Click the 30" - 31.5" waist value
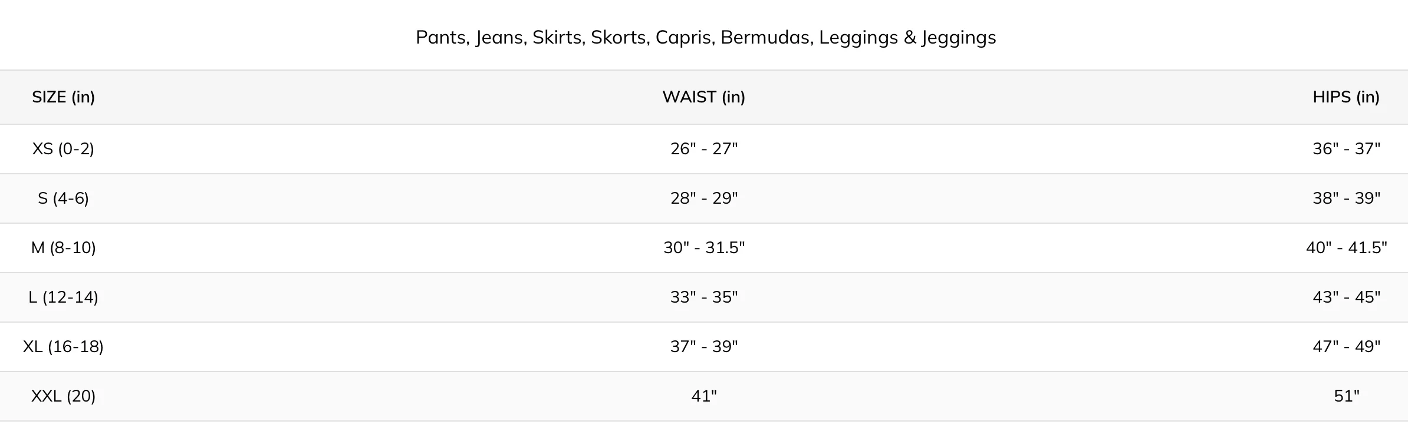Viewport: 1408px width, 431px height. click(704, 248)
